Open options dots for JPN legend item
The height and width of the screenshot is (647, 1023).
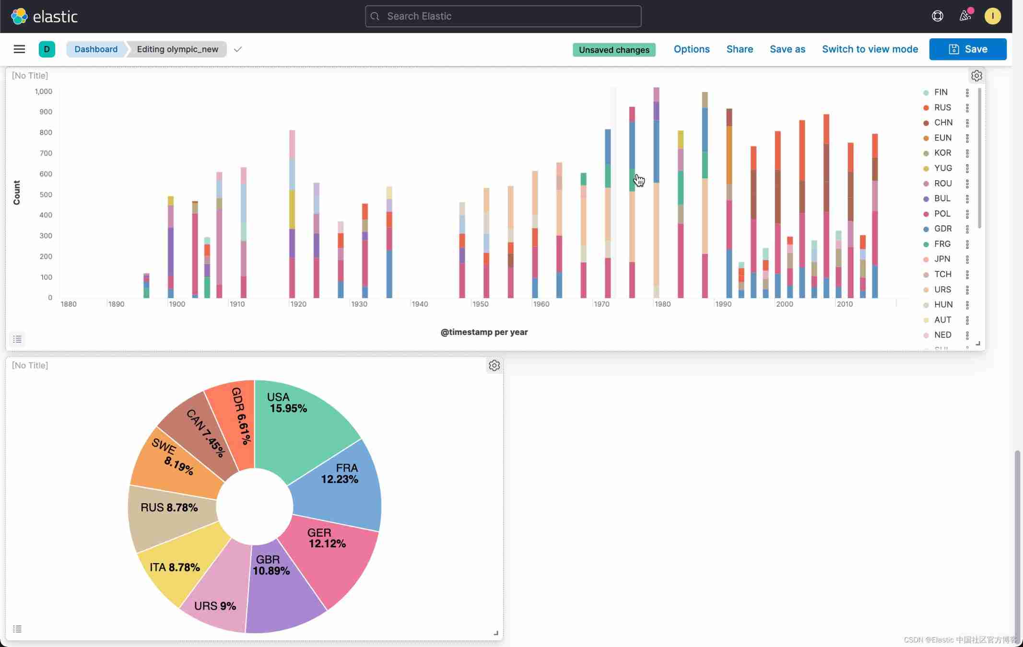tap(967, 259)
